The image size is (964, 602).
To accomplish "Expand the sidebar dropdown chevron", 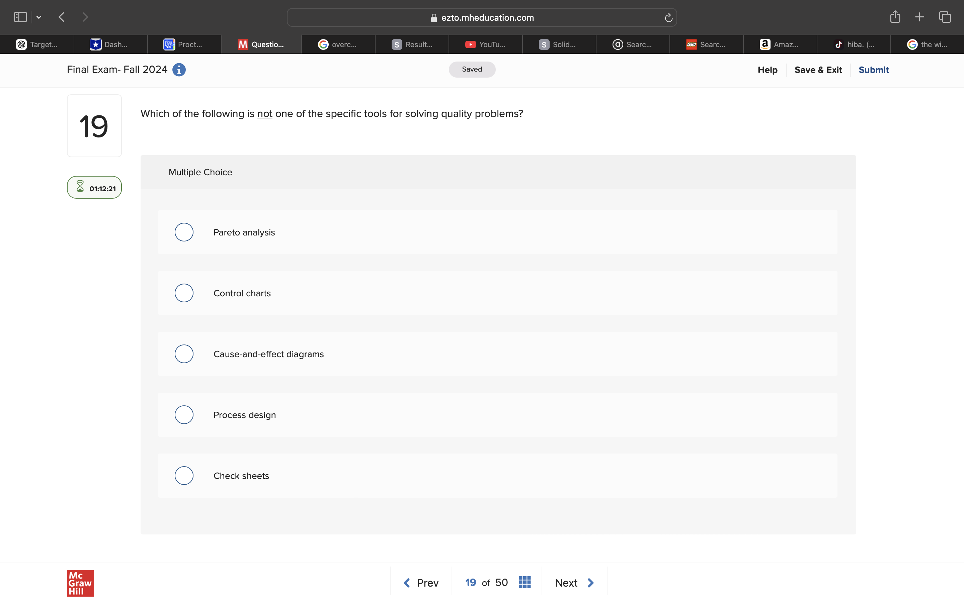I will point(39,17).
